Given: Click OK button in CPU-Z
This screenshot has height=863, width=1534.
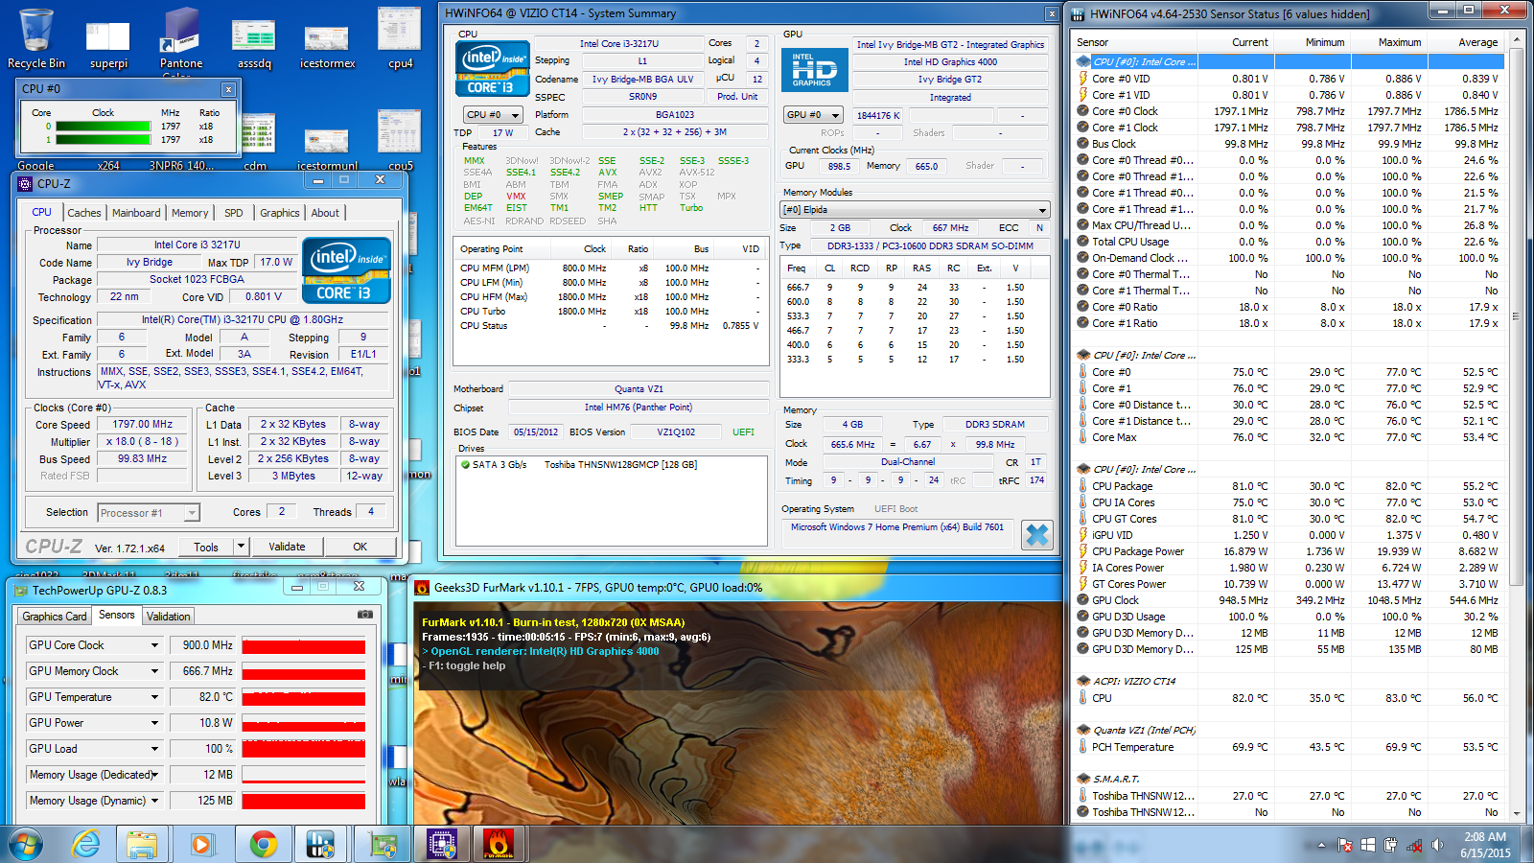Looking at the screenshot, I should pyautogui.click(x=360, y=547).
